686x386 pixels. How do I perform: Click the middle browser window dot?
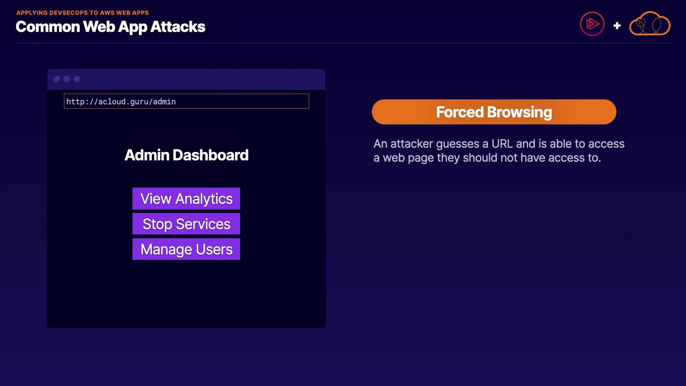pyautogui.click(x=67, y=79)
